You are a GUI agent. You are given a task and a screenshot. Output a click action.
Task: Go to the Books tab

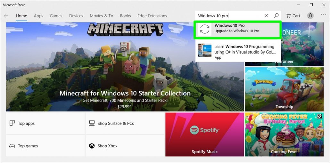coord(126,16)
